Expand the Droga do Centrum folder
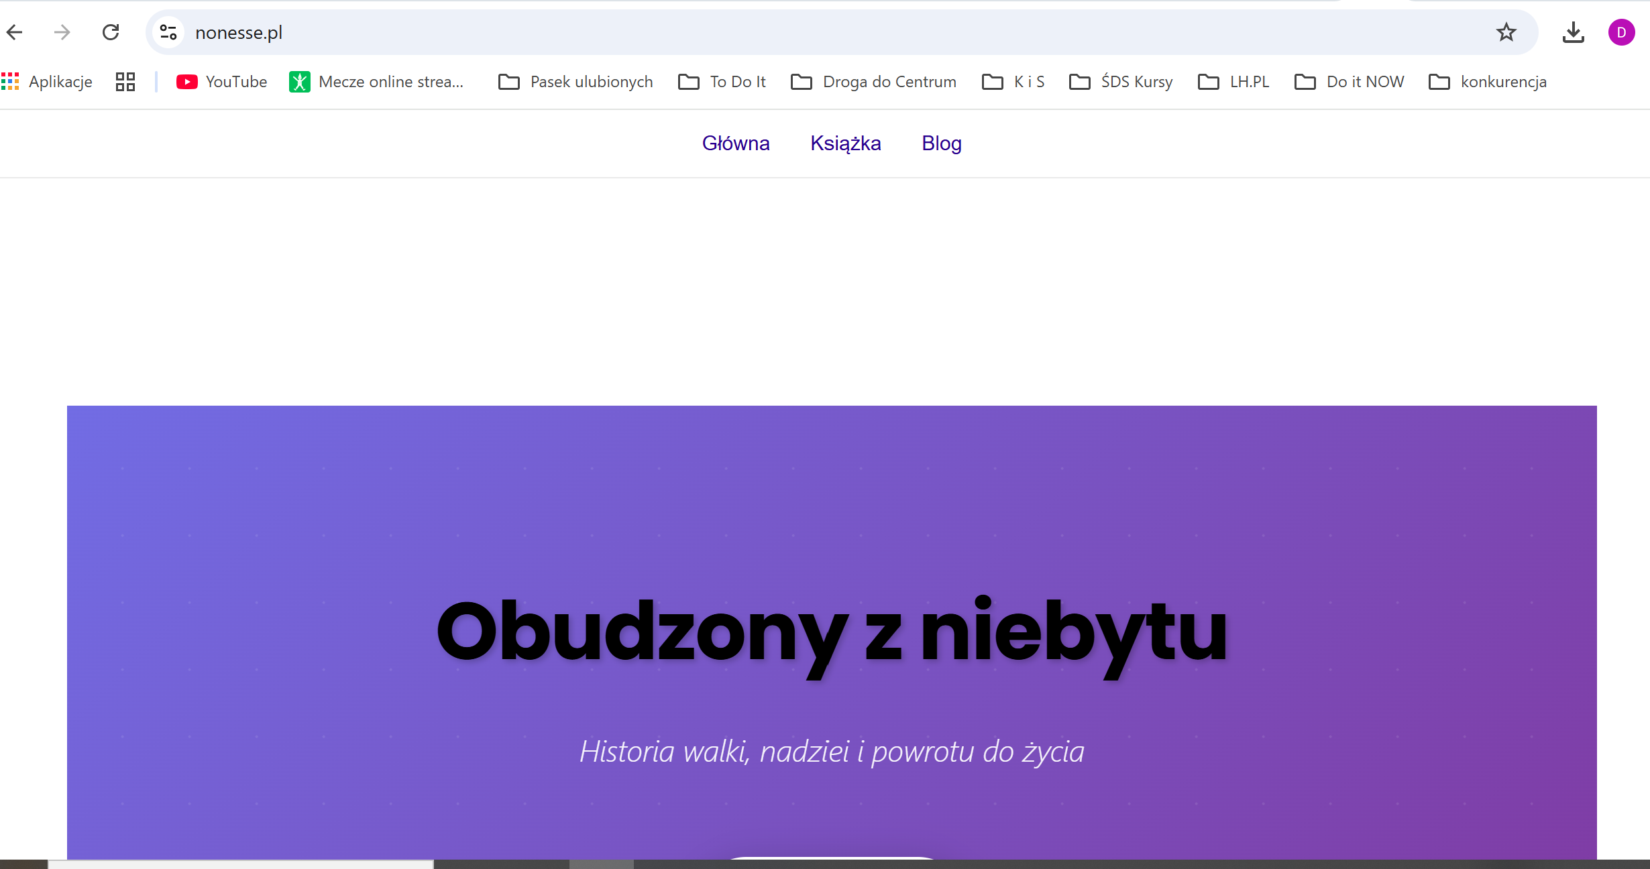This screenshot has width=1650, height=869. (x=873, y=82)
